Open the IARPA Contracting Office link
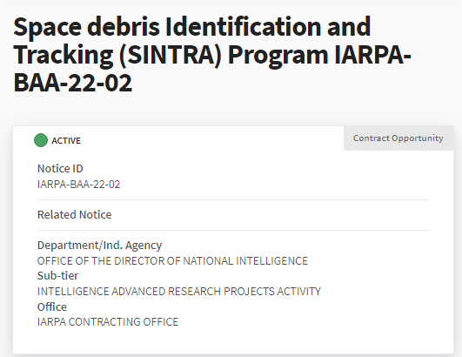 [108, 321]
